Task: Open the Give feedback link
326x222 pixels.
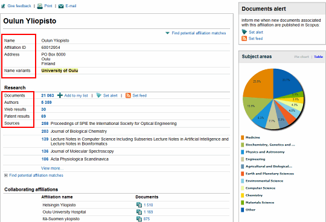Action: point(19,6)
